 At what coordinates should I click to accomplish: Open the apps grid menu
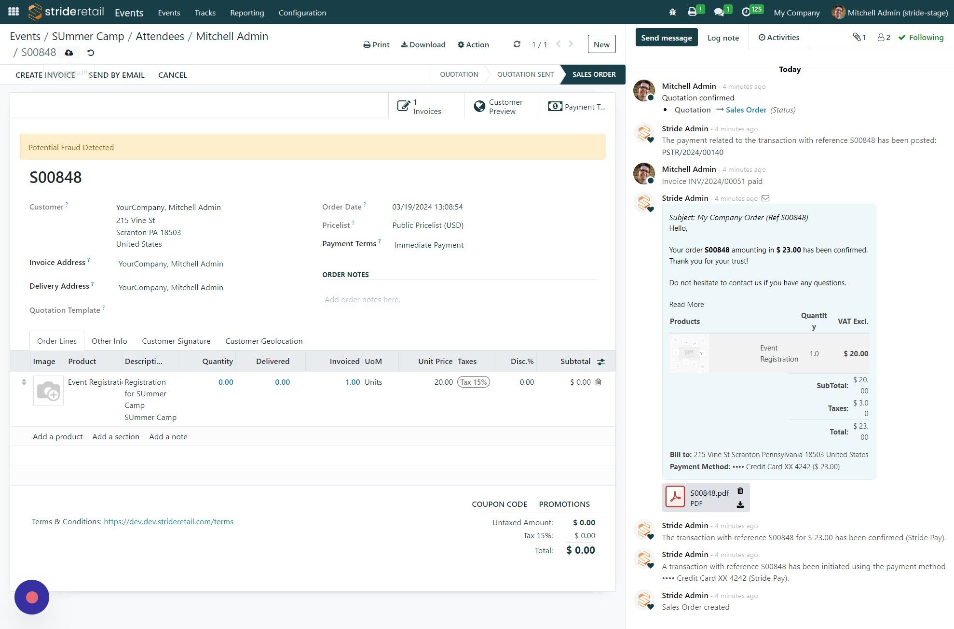tap(14, 12)
